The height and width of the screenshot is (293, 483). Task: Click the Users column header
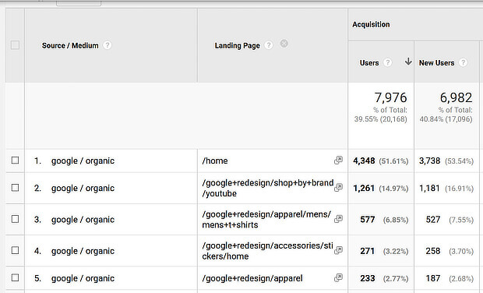coord(369,63)
